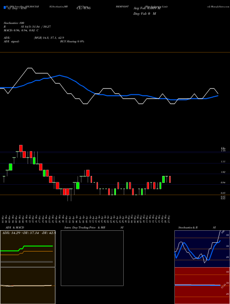Click the 'CL: 0.95' close value

point(84,8)
